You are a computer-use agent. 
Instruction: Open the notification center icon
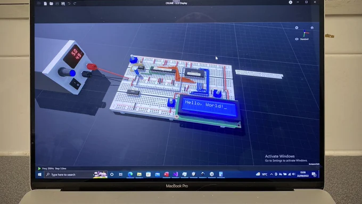point(314,174)
